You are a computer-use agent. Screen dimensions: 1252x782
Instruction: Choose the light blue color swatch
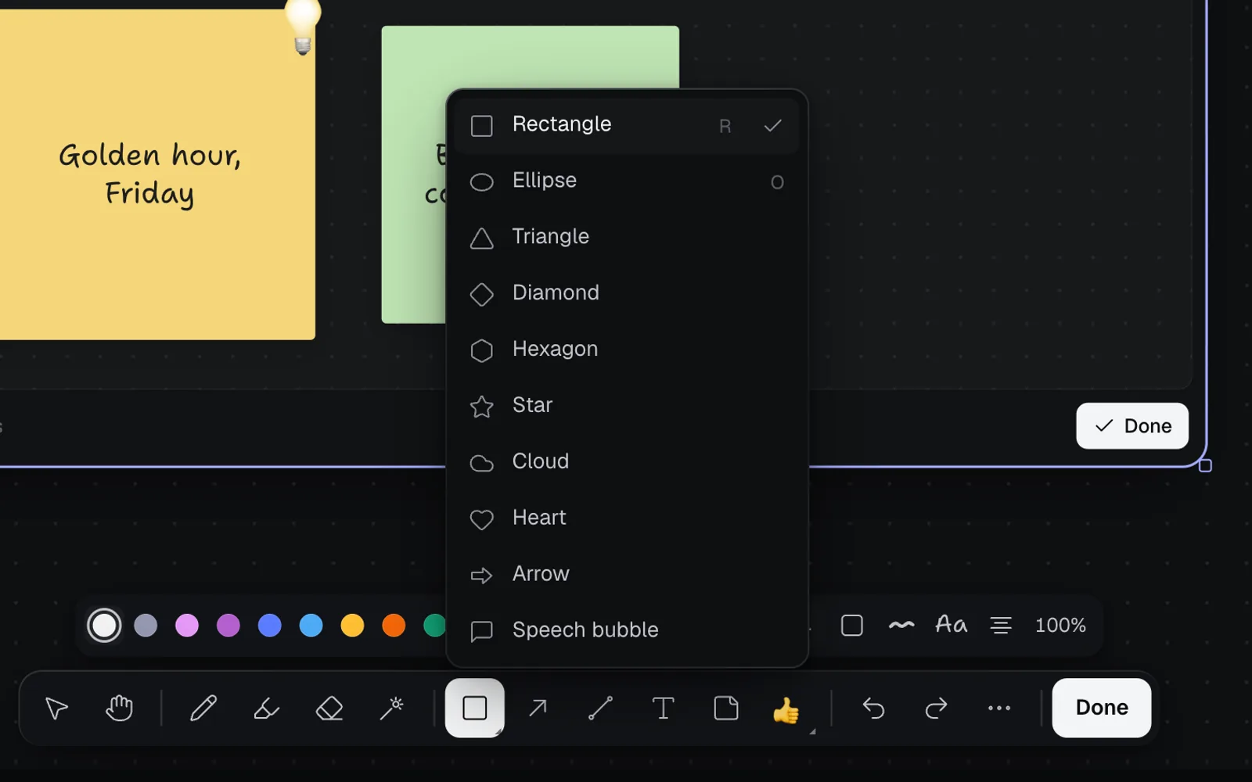tap(311, 626)
